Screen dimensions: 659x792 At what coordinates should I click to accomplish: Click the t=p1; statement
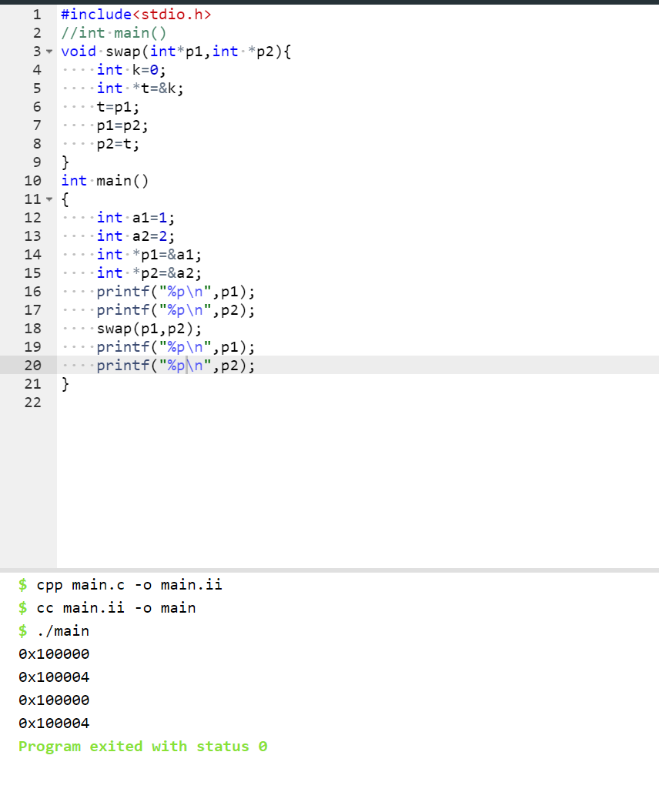(118, 107)
